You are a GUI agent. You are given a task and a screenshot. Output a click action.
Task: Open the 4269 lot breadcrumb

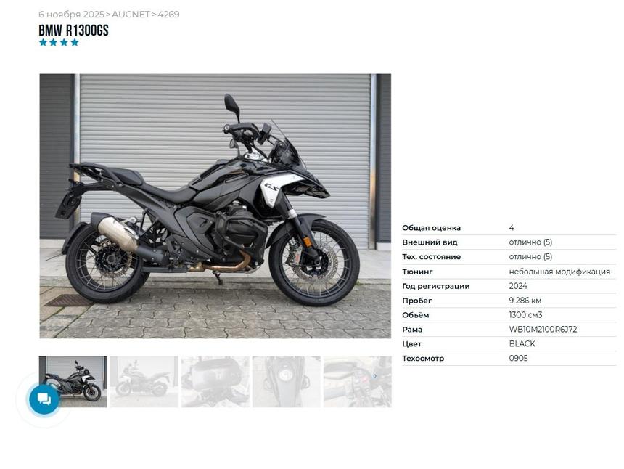[x=168, y=15]
